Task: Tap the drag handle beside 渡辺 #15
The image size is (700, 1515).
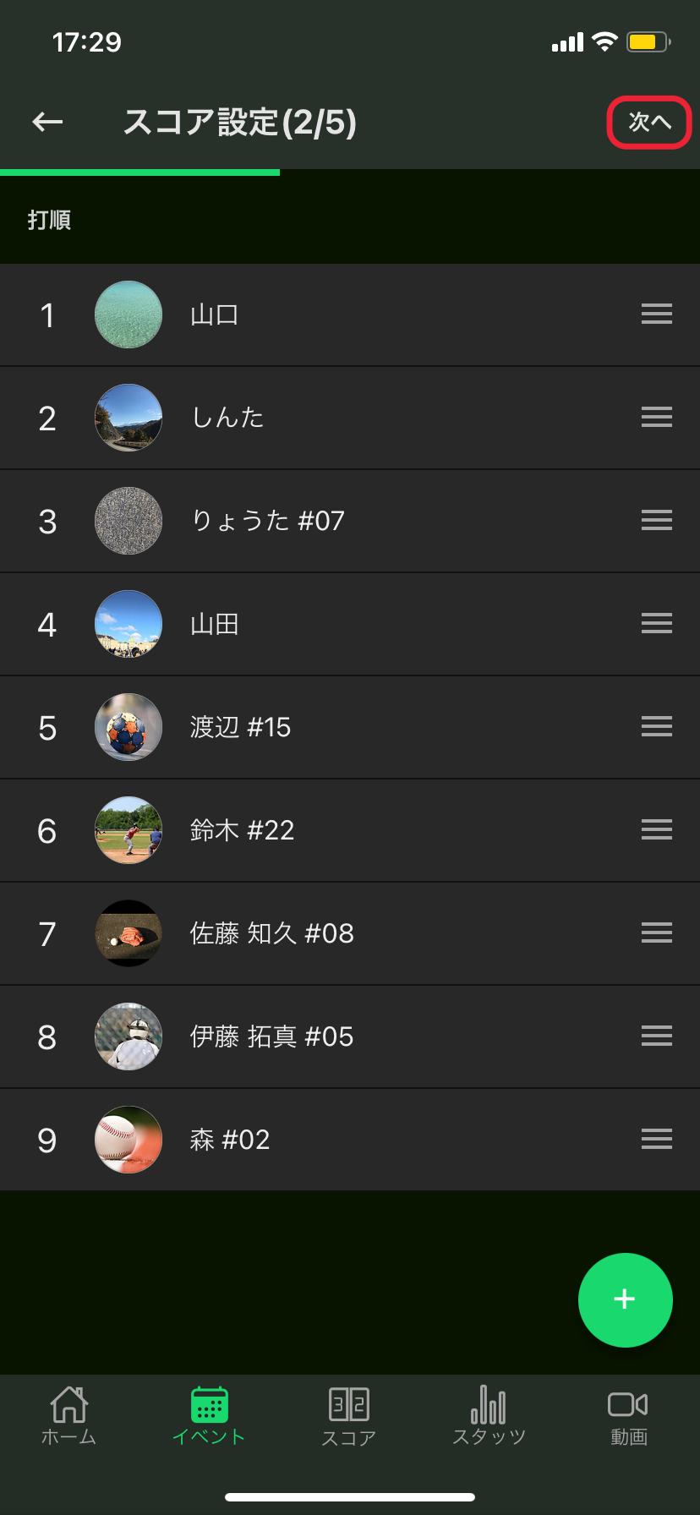Action: tap(656, 727)
